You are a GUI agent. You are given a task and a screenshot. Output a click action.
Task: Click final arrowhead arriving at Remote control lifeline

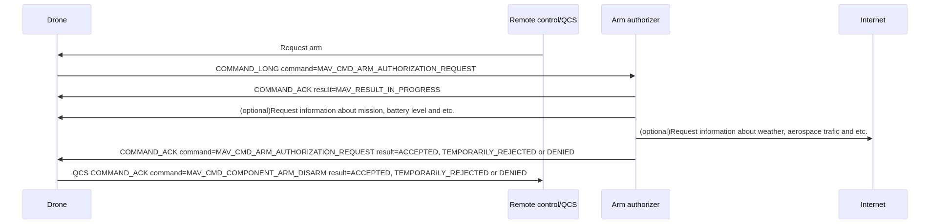pyautogui.click(x=540, y=181)
